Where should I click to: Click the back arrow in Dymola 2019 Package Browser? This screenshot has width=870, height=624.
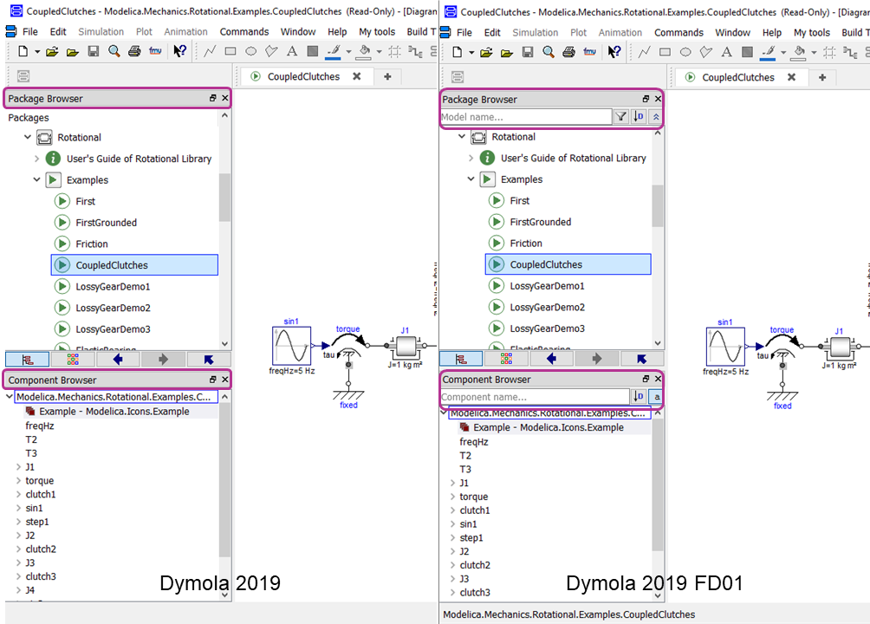118,360
